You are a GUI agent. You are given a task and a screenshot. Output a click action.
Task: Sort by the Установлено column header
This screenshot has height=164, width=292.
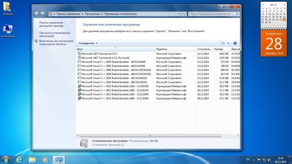tap(204, 49)
